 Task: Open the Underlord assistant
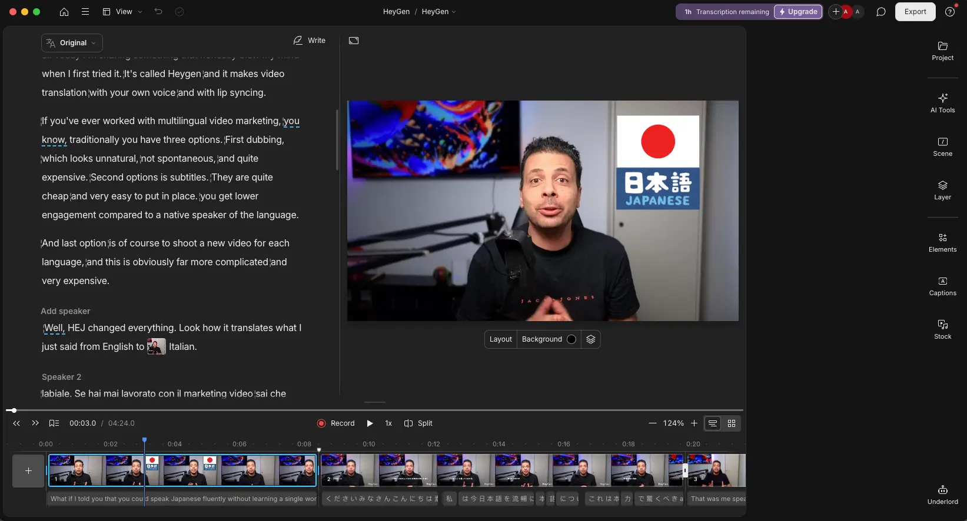point(943,495)
